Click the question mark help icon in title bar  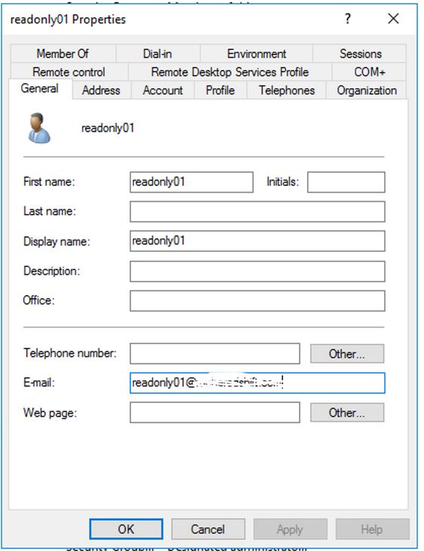348,18
